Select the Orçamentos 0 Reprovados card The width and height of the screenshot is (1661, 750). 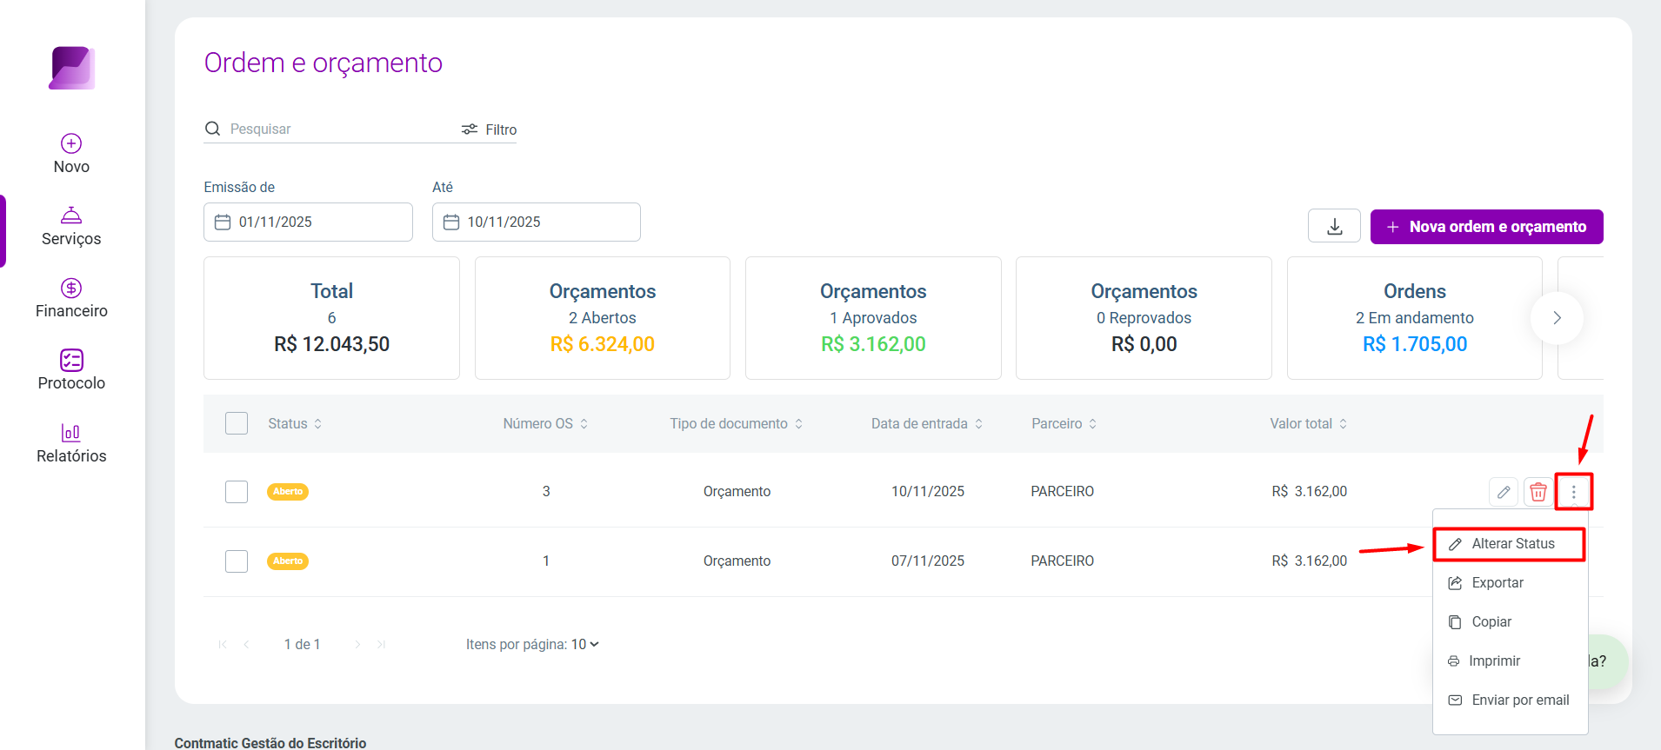(1144, 318)
